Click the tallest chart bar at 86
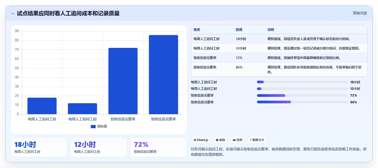 (163, 75)
